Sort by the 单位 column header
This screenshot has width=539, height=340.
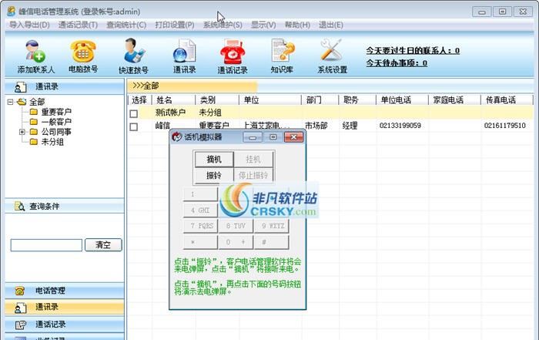tap(270, 100)
